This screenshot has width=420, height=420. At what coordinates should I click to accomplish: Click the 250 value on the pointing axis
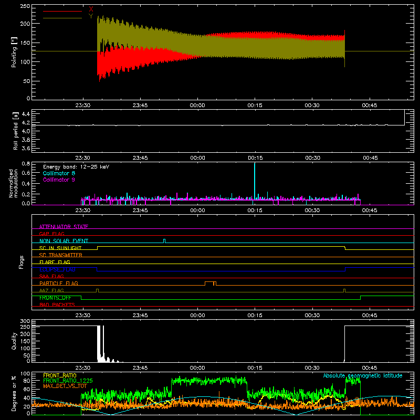coord(25,6)
